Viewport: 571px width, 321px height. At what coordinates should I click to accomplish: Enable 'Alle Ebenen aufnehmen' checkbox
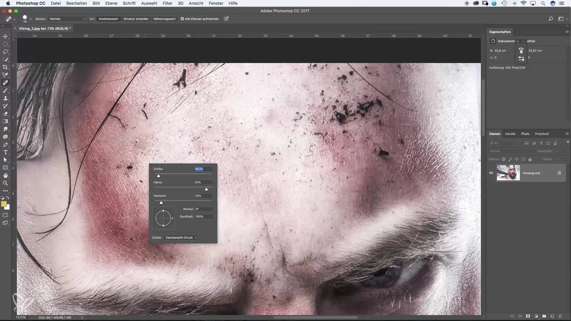click(x=182, y=19)
